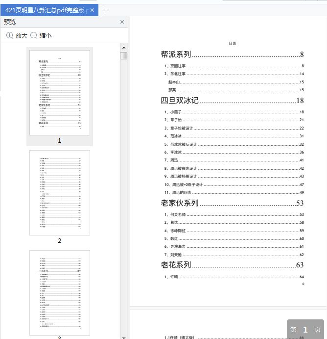327x339 pixels.
Task: Select the 范冰冰被反设计 contents line
Action: click(x=183, y=144)
